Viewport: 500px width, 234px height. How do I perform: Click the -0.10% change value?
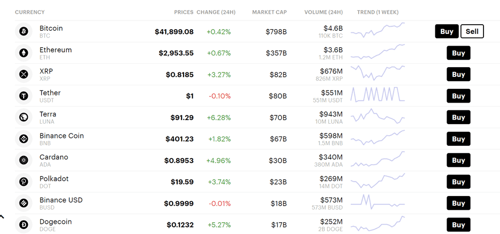(220, 96)
